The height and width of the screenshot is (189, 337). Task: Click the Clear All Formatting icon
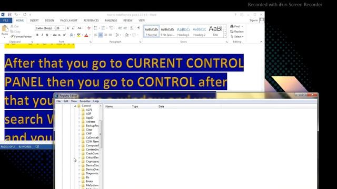point(89,28)
